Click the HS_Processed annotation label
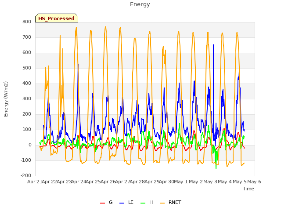Image resolution: width=281 pixels, height=211 pixels. tap(57, 18)
